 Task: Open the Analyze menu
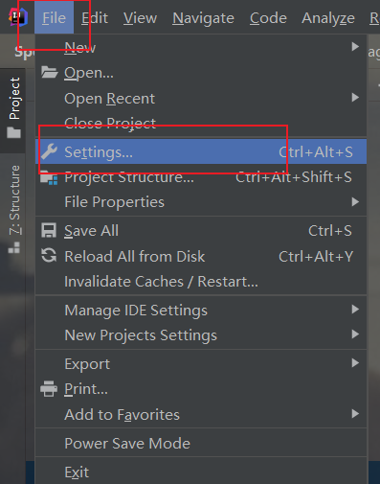[x=328, y=18]
